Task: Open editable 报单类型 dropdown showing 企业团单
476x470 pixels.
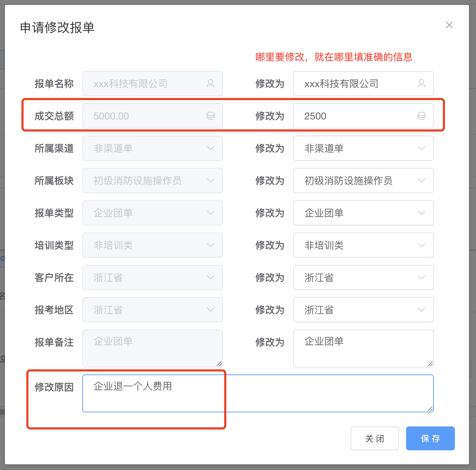Action: [363, 213]
